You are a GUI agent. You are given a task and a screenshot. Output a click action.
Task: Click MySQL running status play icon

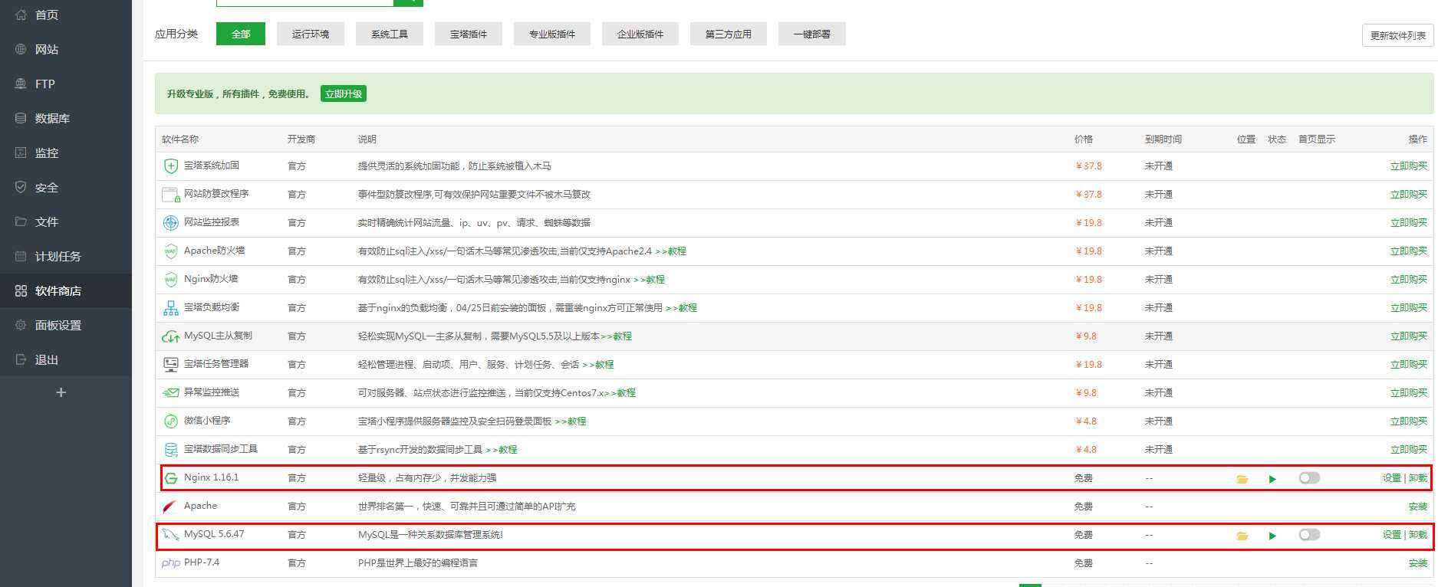coord(1272,536)
